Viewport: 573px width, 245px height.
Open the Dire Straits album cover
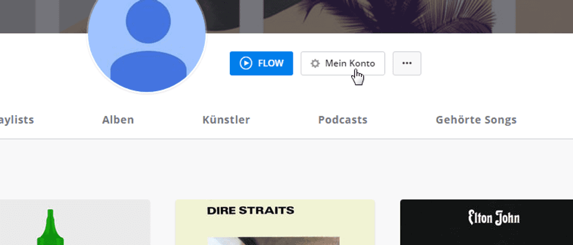pyautogui.click(x=275, y=222)
